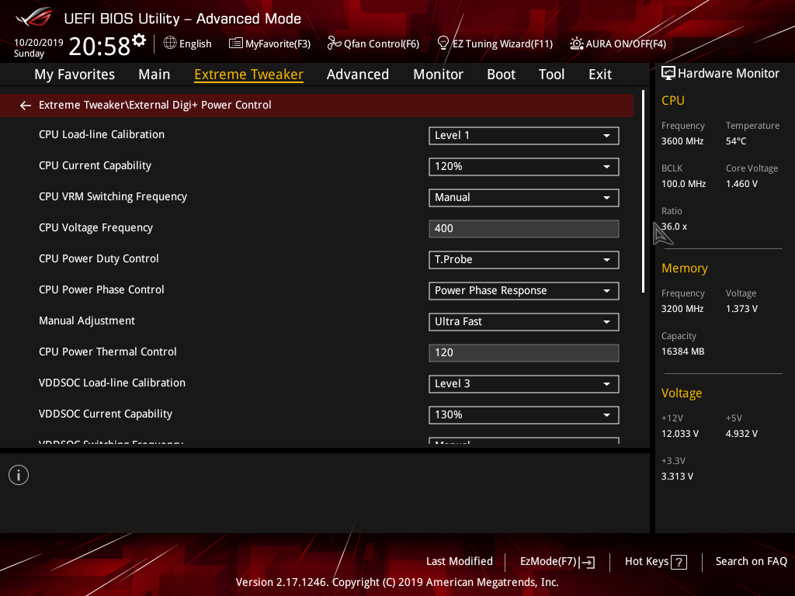Click the +12V 12.033 V reading
Screen dimensions: 795x596
(680, 434)
